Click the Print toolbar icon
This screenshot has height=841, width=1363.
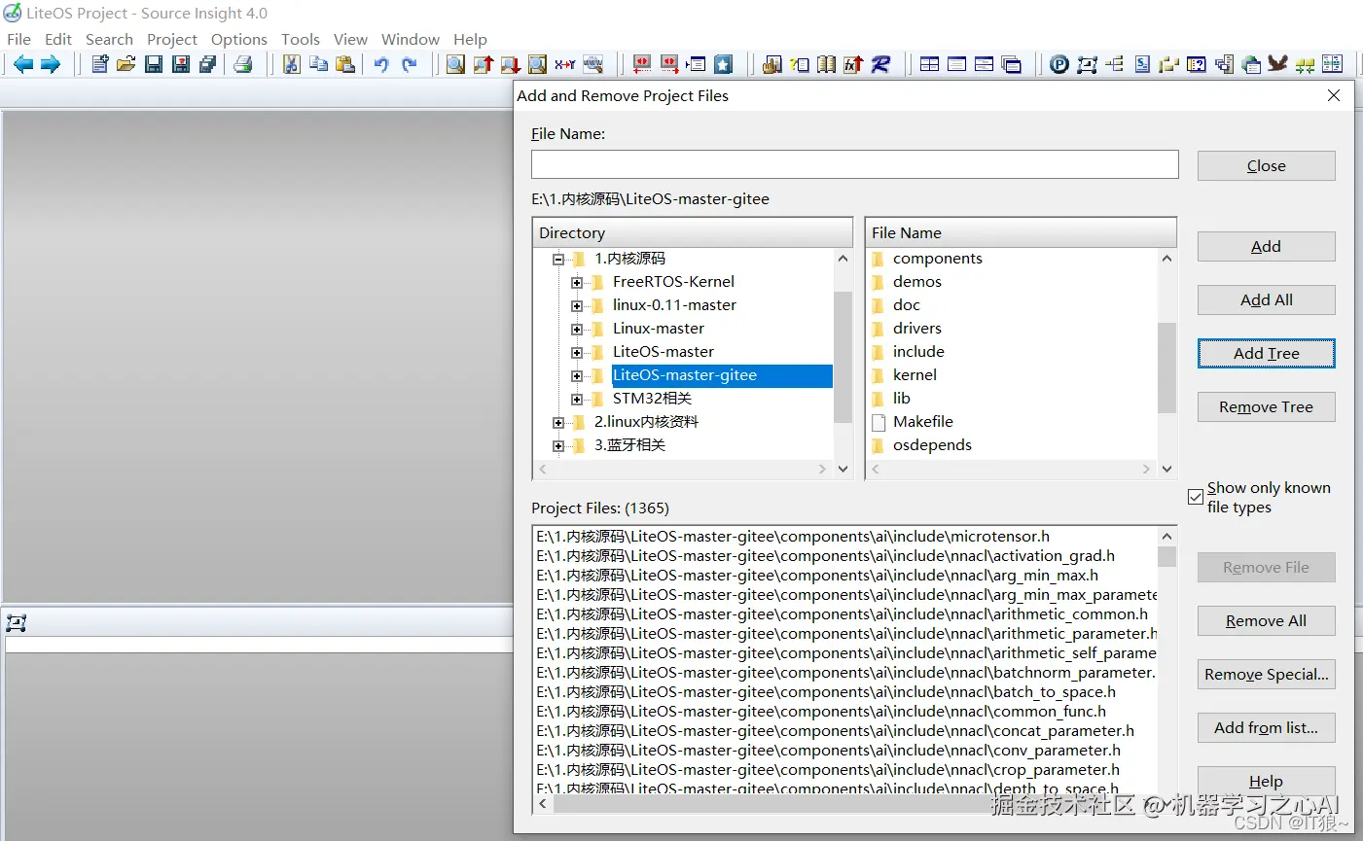pyautogui.click(x=243, y=64)
